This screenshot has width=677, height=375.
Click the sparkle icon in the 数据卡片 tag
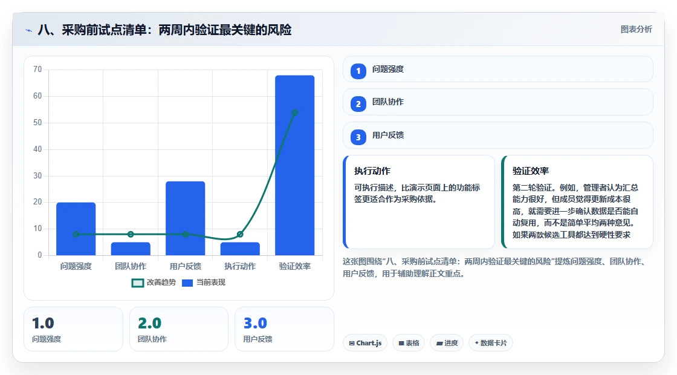(477, 342)
